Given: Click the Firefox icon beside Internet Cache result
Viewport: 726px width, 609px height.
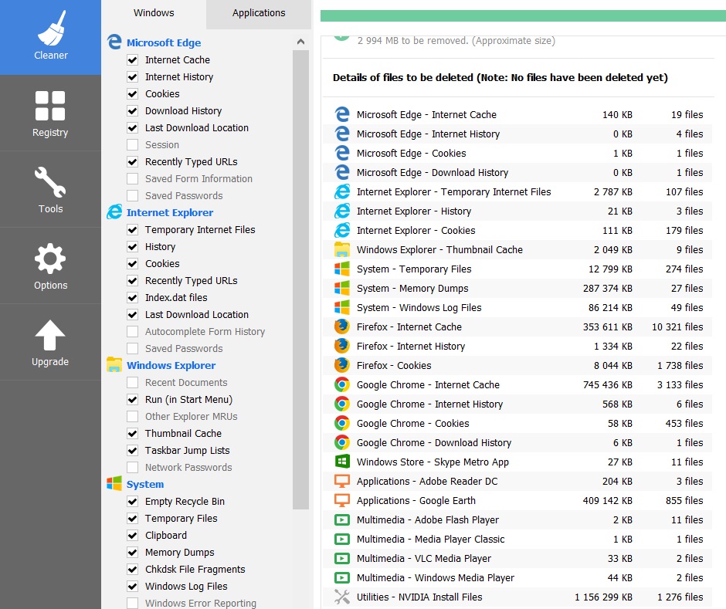Looking at the screenshot, I should pyautogui.click(x=342, y=326).
